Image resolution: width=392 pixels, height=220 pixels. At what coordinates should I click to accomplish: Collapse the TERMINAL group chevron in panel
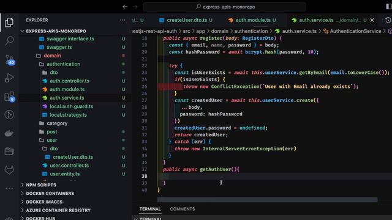coord(135,219)
